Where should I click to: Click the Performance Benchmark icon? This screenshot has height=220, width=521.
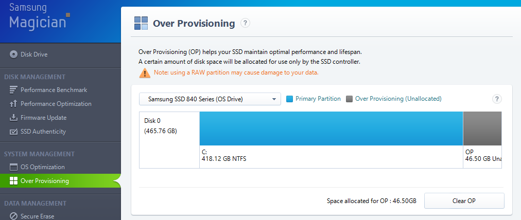click(14, 90)
